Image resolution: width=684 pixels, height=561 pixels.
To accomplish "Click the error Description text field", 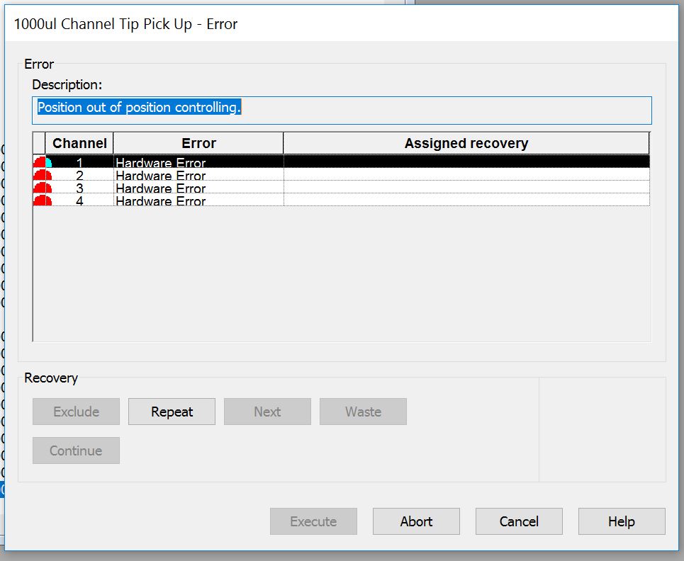I will point(342,110).
